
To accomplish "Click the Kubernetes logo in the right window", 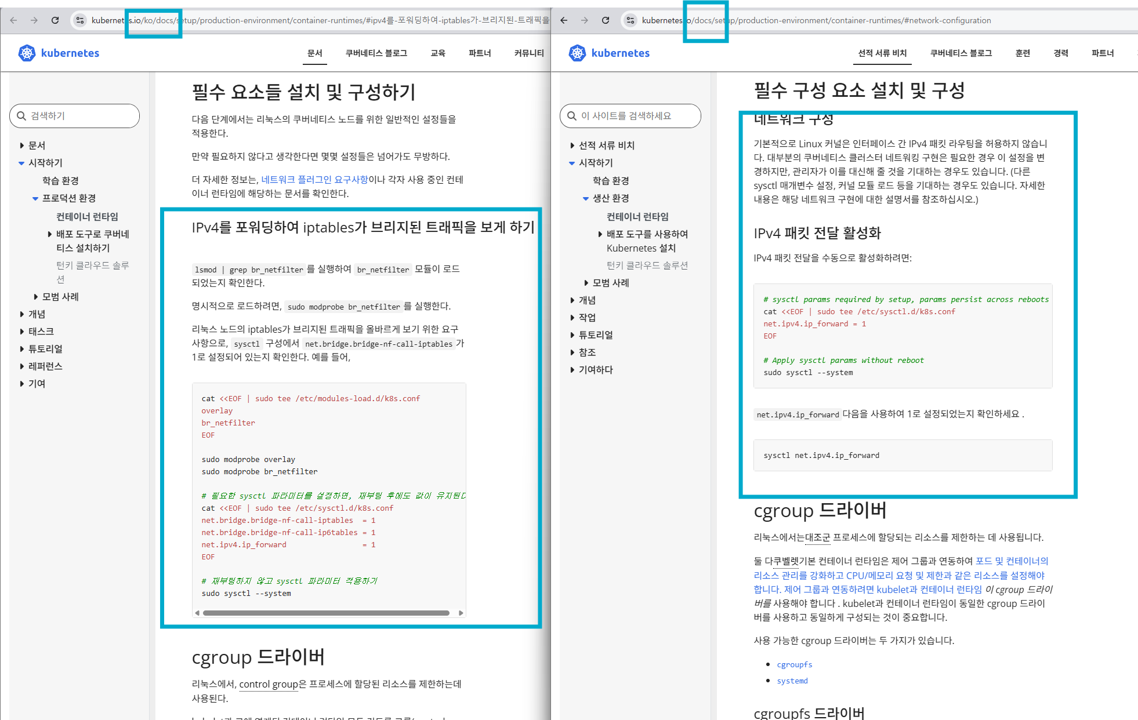I will (609, 53).
